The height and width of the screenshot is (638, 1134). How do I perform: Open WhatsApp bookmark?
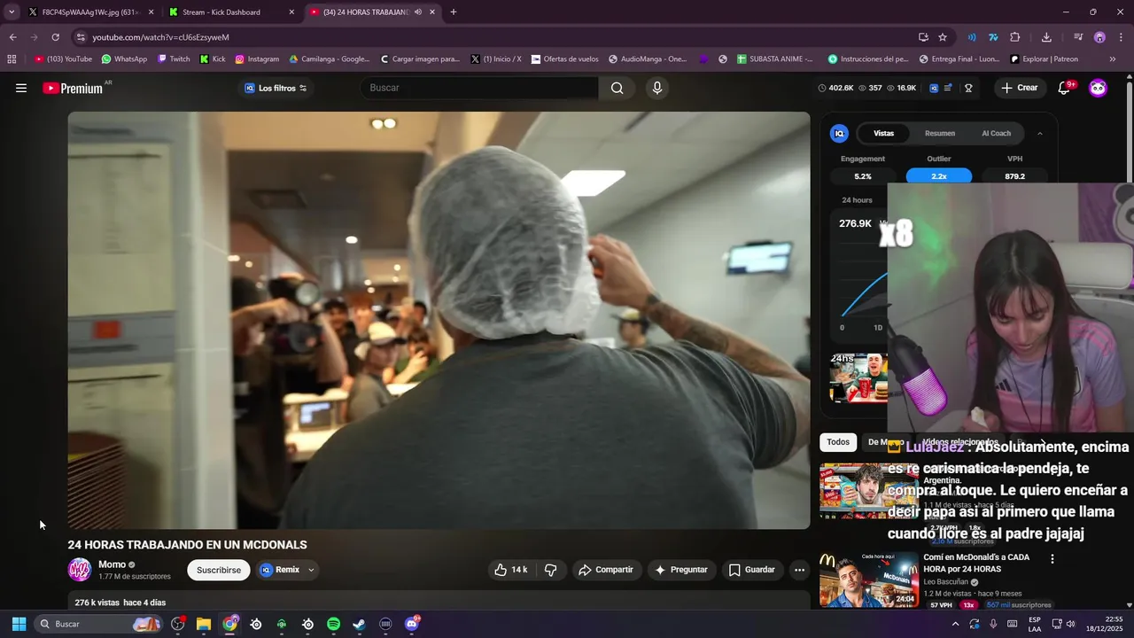tap(124, 59)
